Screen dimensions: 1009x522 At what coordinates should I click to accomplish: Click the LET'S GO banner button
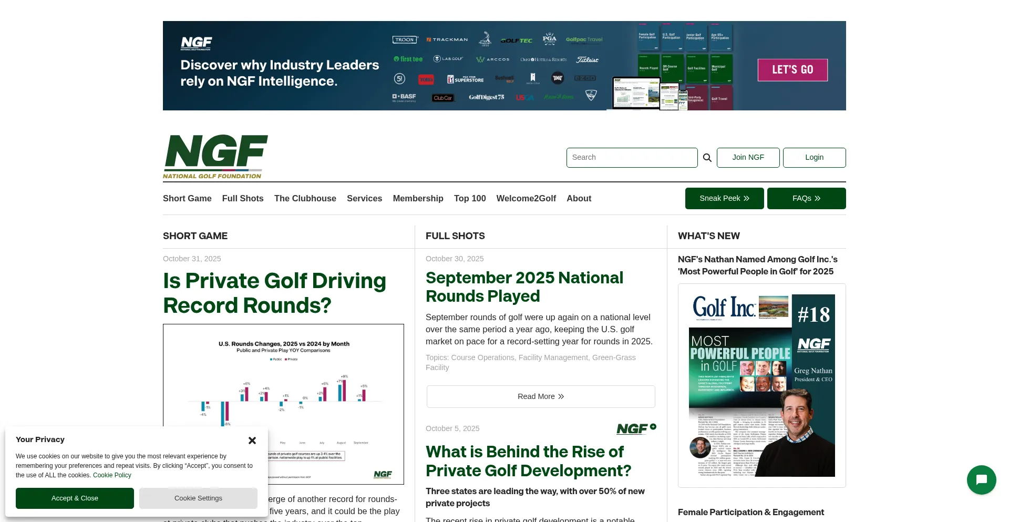coord(792,70)
